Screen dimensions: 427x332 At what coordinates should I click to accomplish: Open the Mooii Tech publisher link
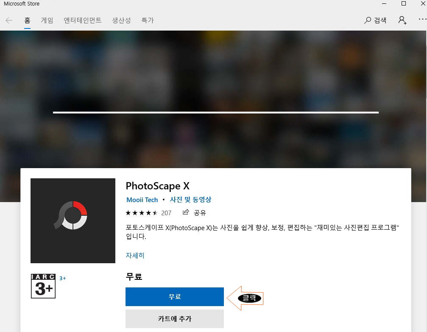point(142,200)
